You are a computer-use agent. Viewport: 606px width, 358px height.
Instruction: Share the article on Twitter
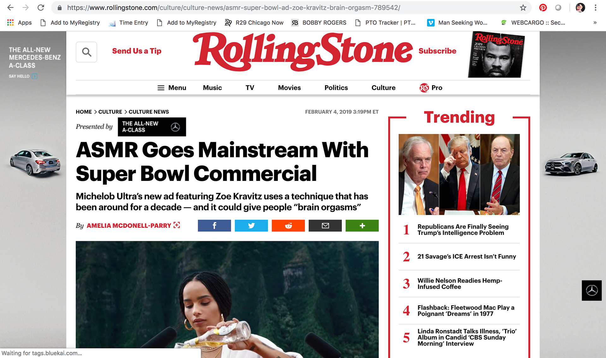[251, 226]
